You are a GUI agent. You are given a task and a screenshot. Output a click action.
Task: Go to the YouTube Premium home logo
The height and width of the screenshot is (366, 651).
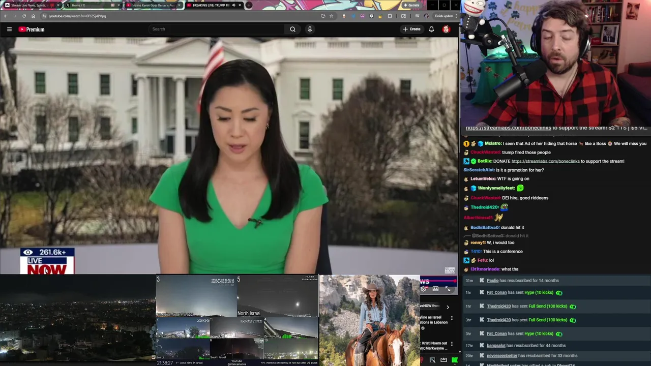coord(32,29)
